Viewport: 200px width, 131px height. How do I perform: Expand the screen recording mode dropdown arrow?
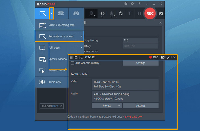click(51, 13)
